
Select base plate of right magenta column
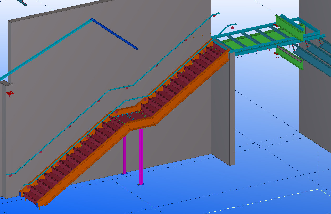141,185
